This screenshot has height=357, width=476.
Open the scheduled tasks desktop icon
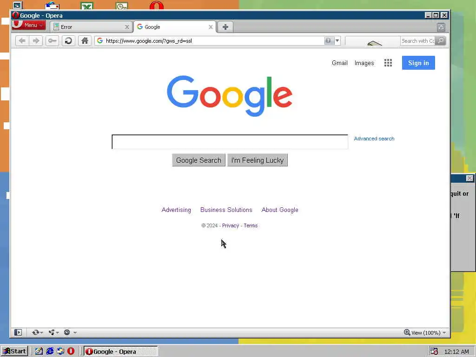[122, 6]
